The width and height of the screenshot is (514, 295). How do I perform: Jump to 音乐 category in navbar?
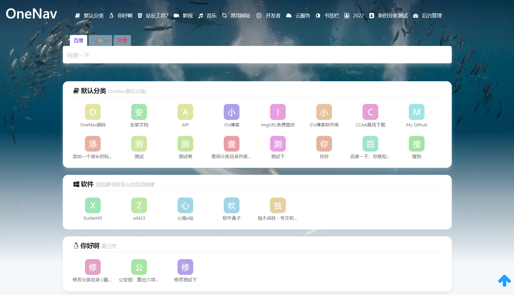pyautogui.click(x=208, y=16)
